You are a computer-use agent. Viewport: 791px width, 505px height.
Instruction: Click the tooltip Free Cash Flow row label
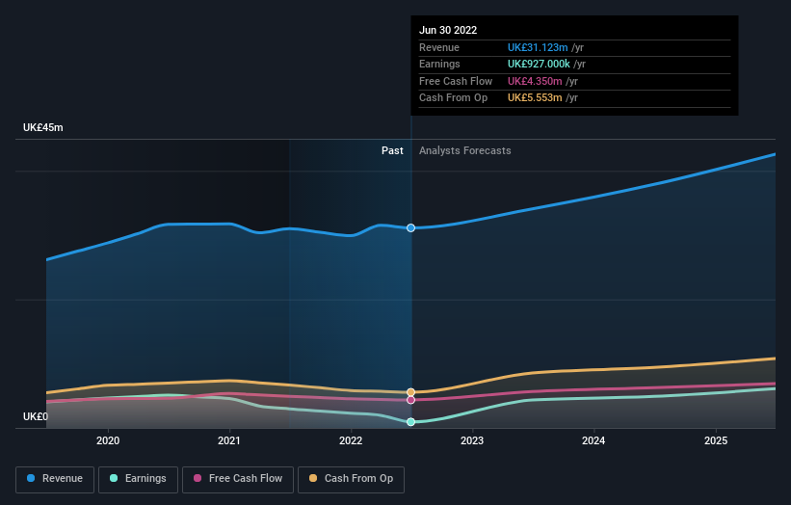click(456, 81)
